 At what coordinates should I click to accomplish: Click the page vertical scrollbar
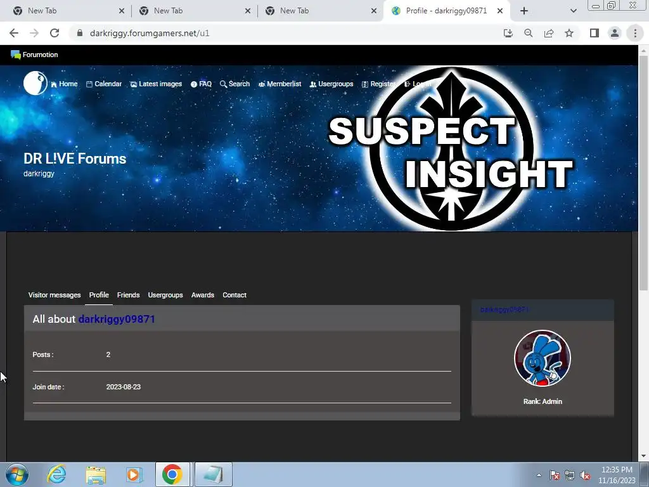643,172
